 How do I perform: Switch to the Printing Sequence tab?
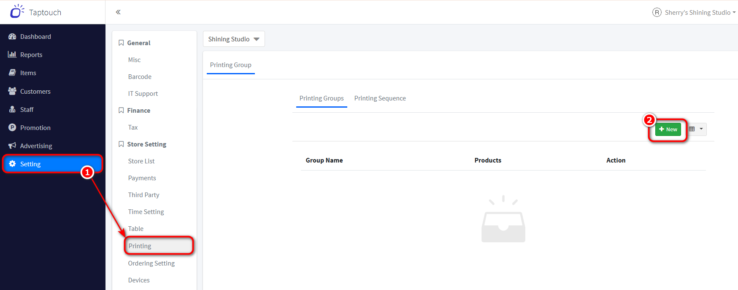(380, 98)
